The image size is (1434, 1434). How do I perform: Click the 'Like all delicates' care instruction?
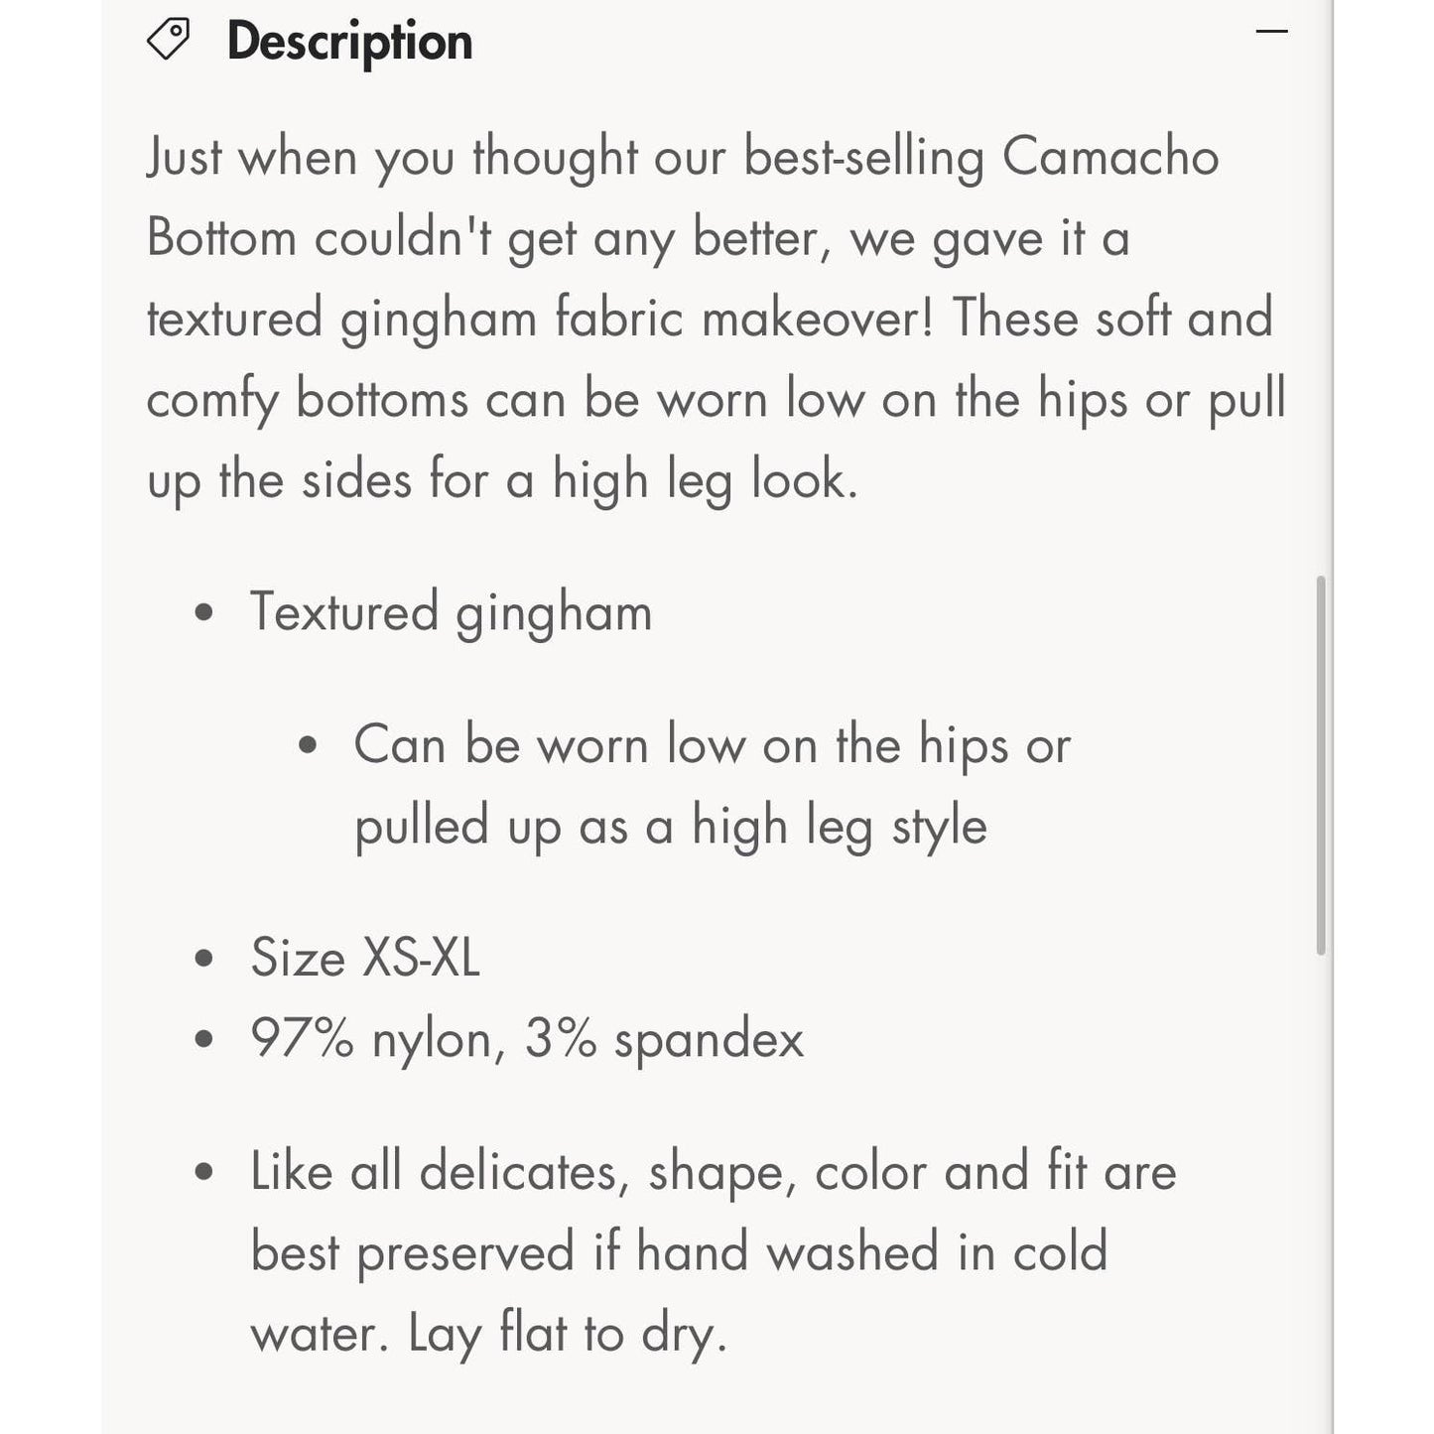pos(713,1171)
